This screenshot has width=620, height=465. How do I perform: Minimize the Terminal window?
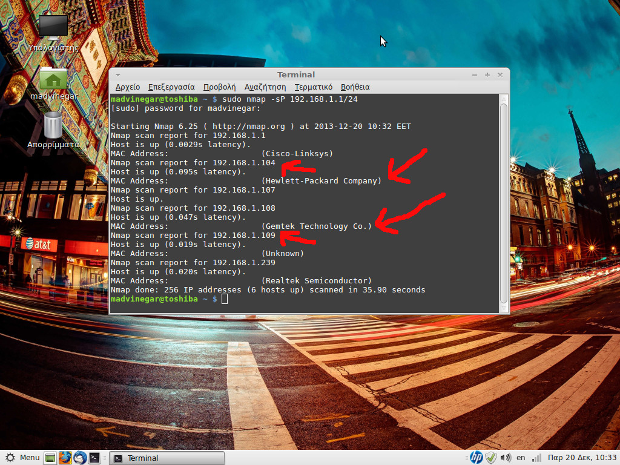(475, 74)
